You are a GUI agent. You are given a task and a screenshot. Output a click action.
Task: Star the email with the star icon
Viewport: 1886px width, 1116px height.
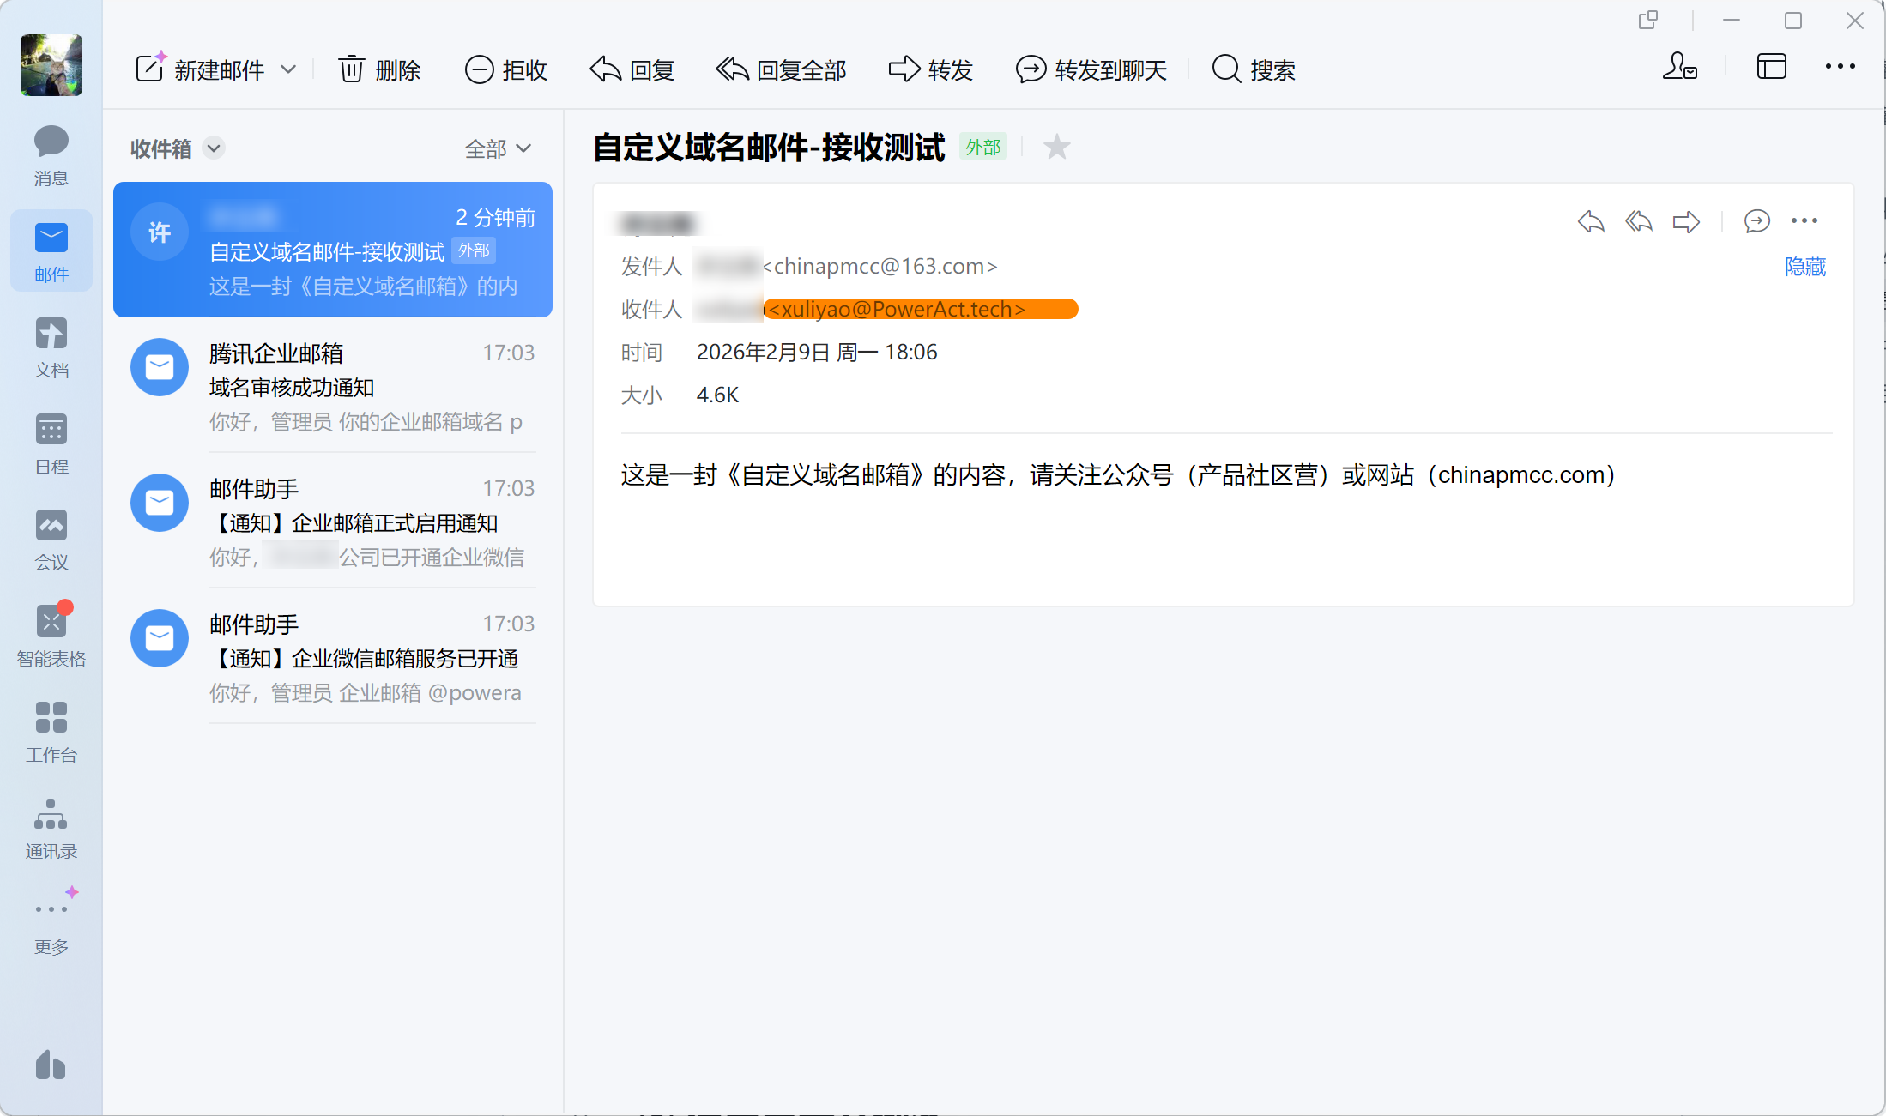[x=1056, y=148]
